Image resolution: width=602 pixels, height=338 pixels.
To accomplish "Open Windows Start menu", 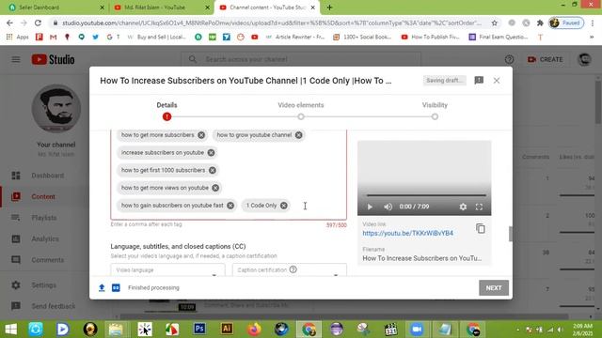I will tap(10, 330).
